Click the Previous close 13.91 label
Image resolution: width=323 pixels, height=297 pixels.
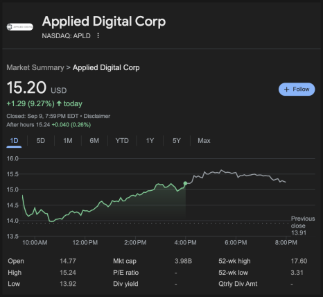tap(303, 226)
